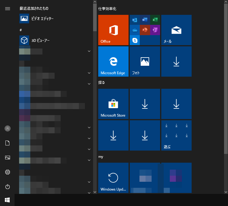Click the tile area scrollbar down arrow
The width and height of the screenshot is (228, 206).
tap(226, 192)
